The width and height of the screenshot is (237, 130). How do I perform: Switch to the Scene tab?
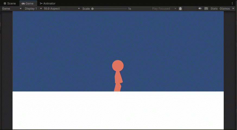tap(10, 4)
